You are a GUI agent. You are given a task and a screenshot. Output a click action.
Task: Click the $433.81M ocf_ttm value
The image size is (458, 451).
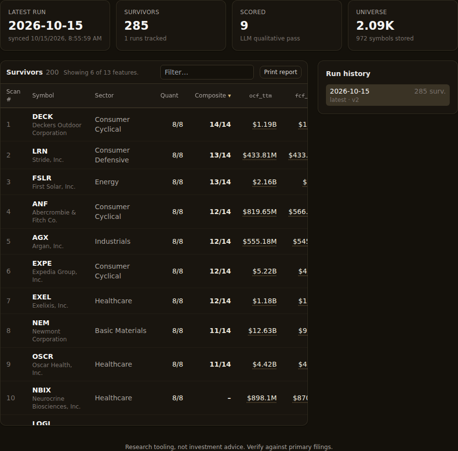click(x=259, y=155)
